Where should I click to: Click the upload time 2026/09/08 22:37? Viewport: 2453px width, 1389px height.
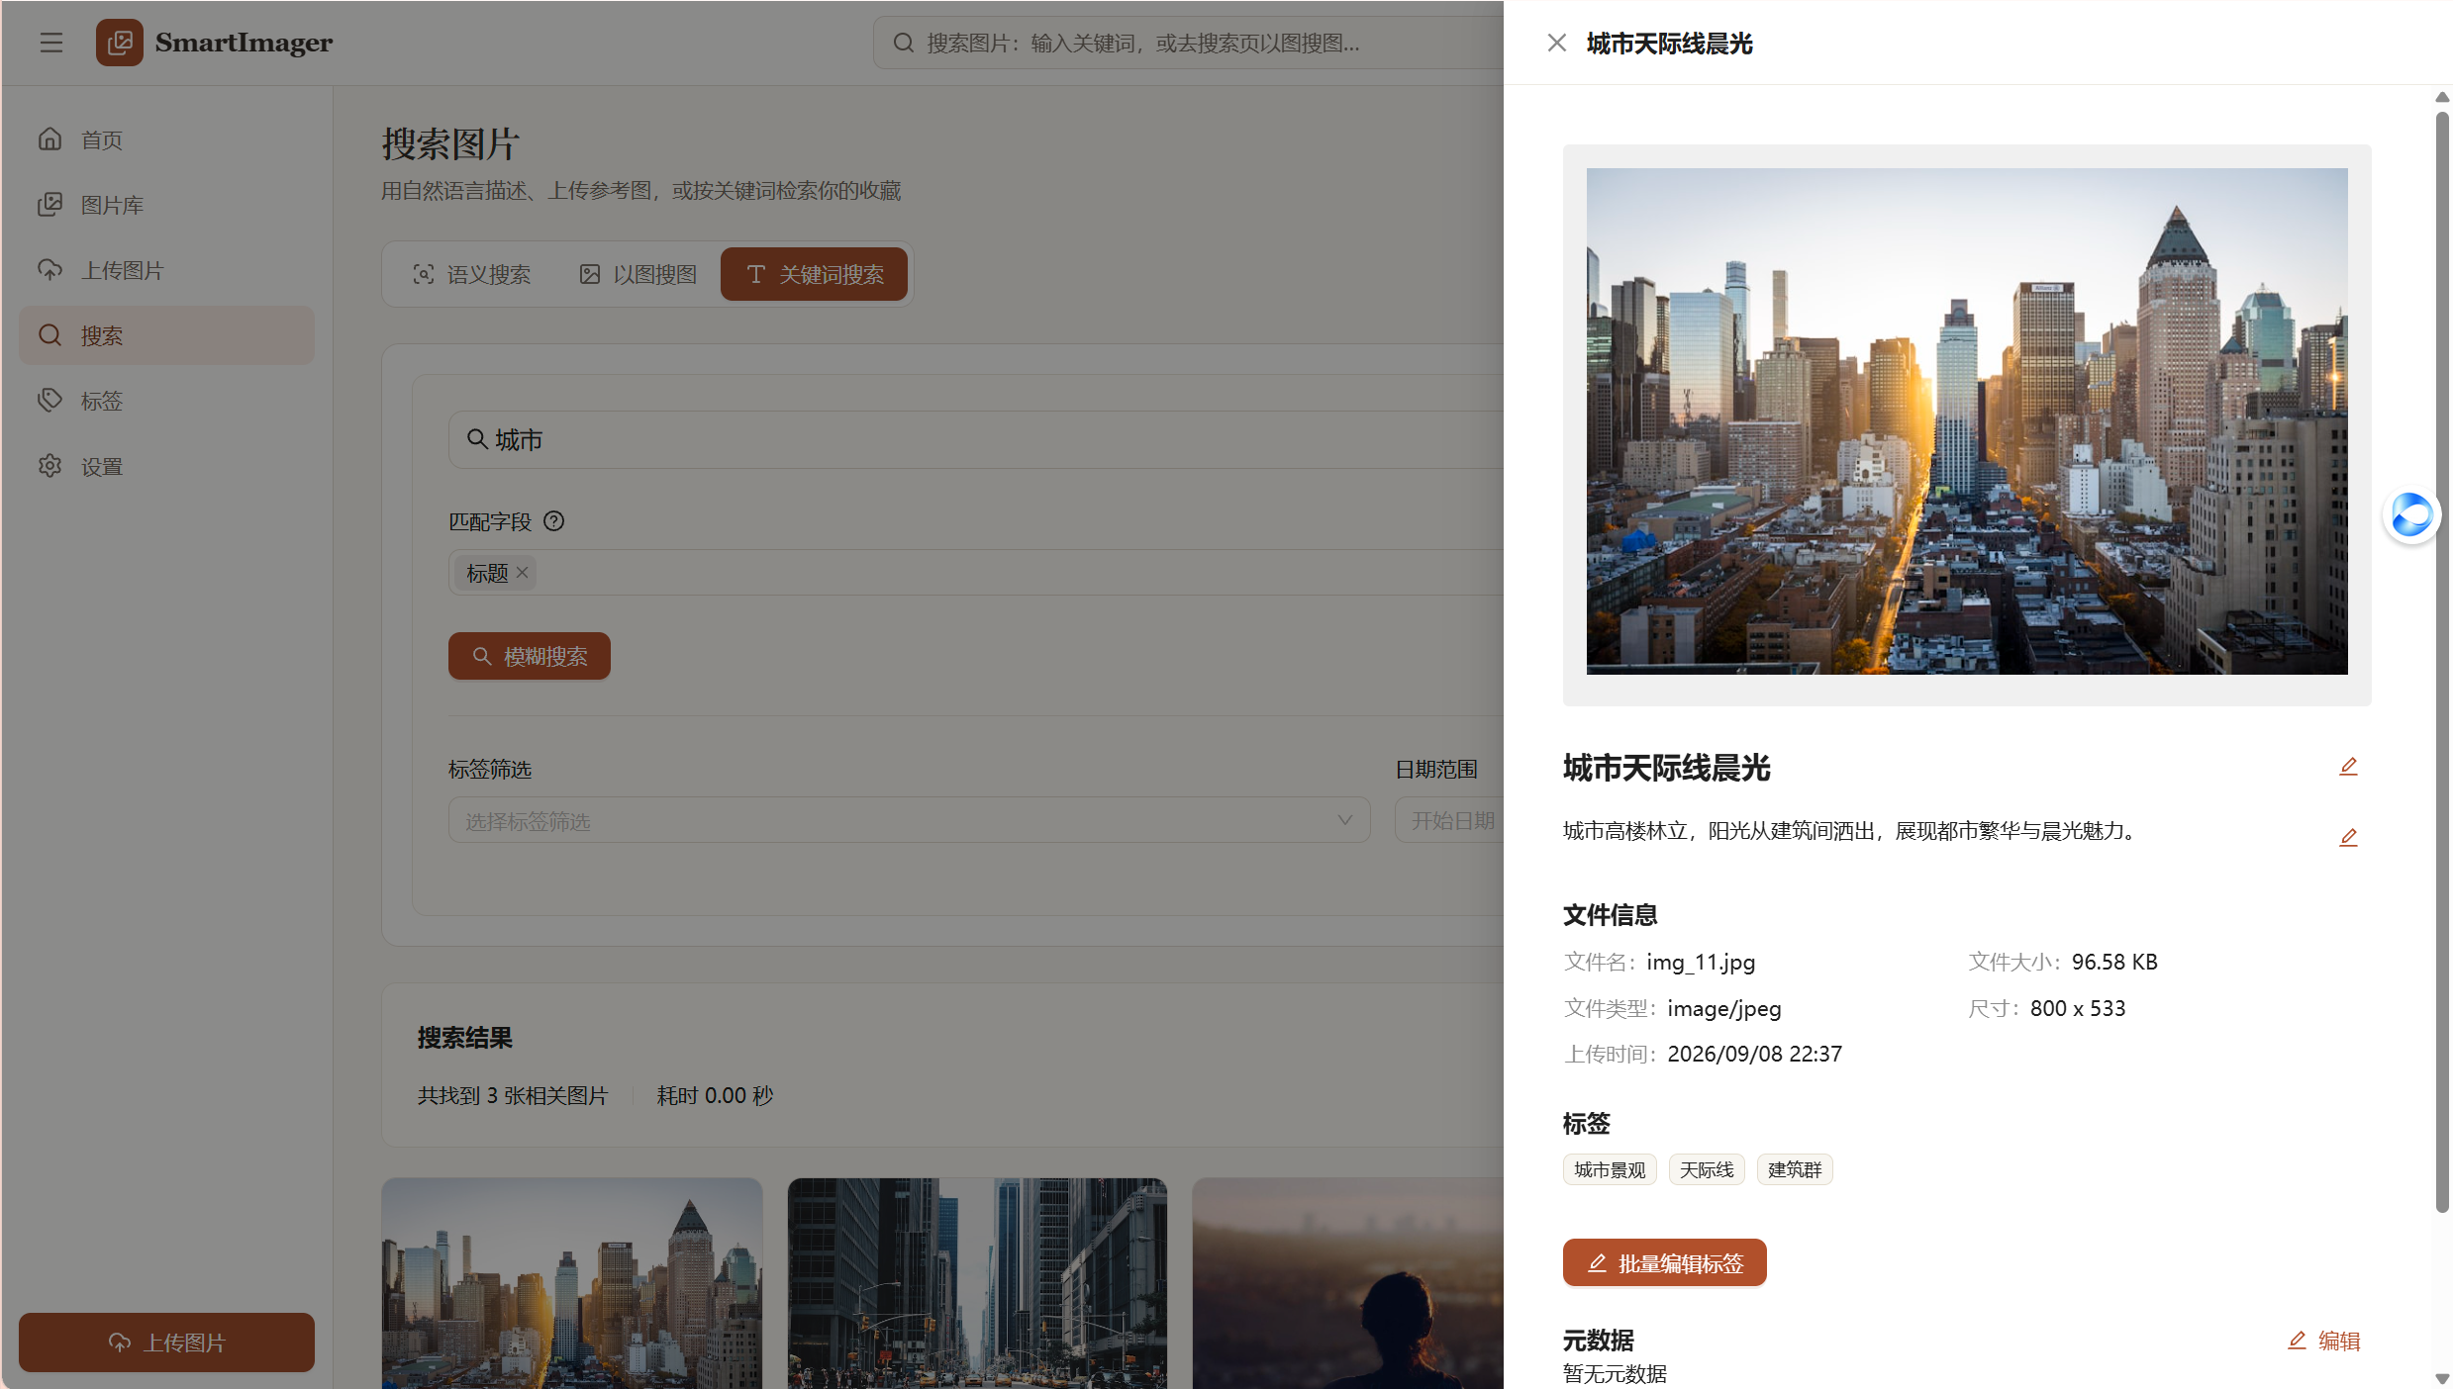click(1754, 1054)
